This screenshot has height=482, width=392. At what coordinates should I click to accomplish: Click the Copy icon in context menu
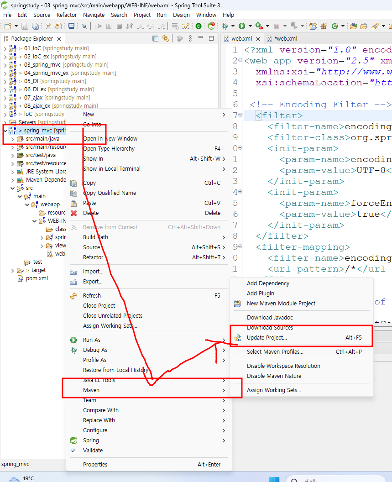tap(73, 183)
